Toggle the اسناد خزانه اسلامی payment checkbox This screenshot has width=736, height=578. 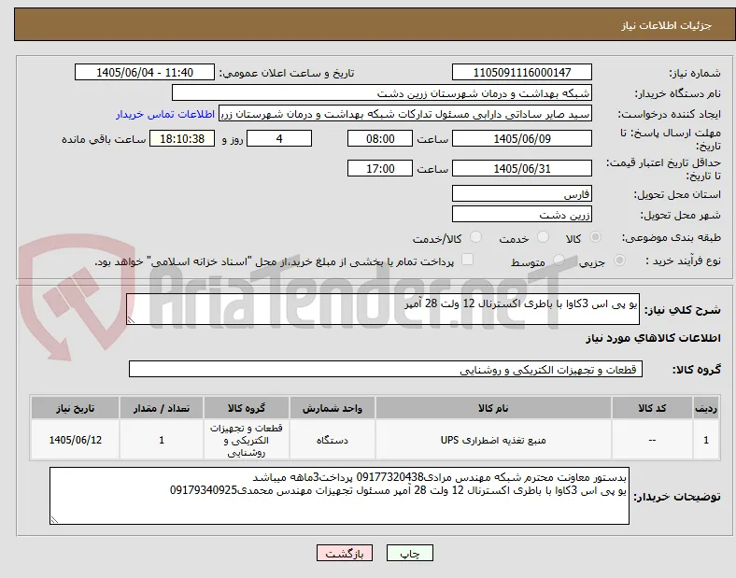click(468, 260)
